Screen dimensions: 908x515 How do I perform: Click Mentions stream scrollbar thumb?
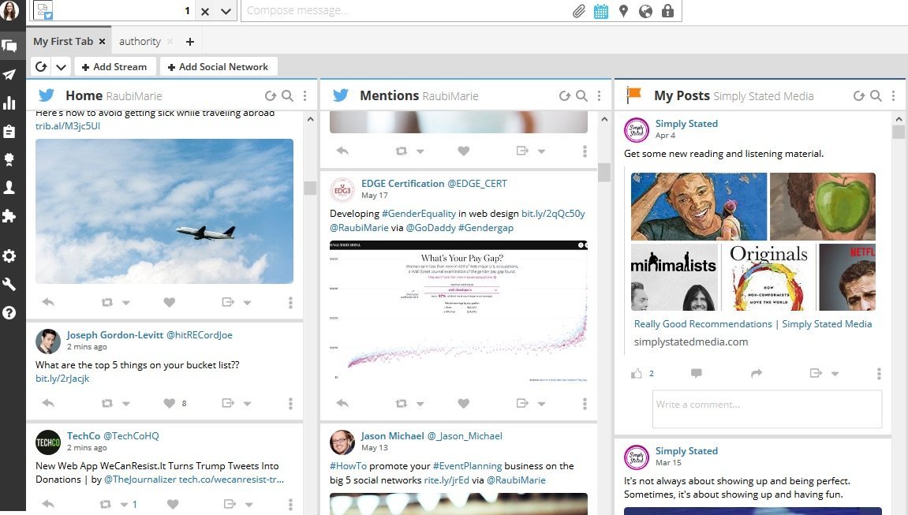(x=604, y=173)
